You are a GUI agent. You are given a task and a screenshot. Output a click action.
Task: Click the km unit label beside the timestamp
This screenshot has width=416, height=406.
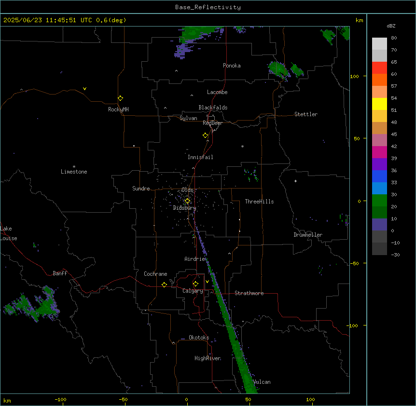359,20
